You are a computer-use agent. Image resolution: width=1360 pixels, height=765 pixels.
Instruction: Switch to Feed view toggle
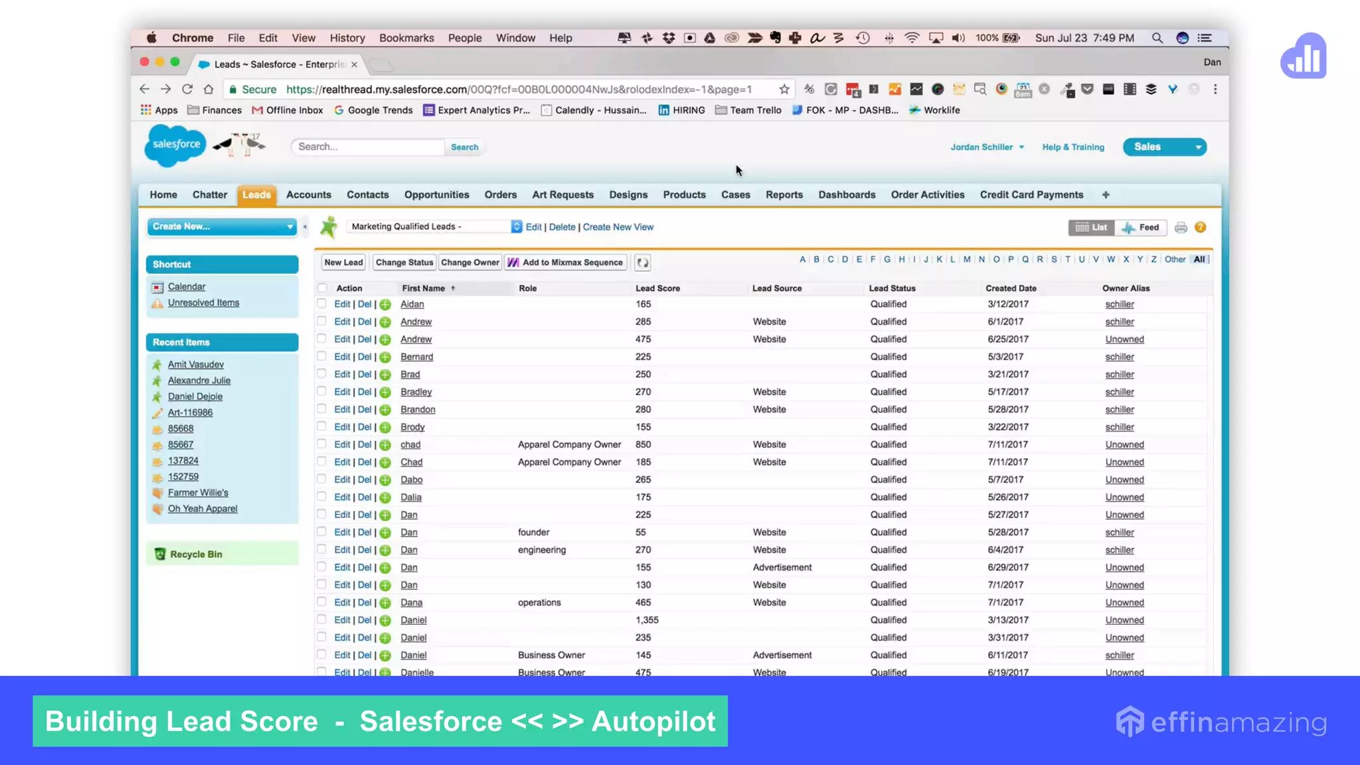point(1141,227)
